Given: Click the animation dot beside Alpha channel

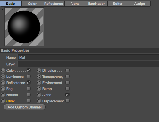Looking at the screenshot, I should [39, 95].
